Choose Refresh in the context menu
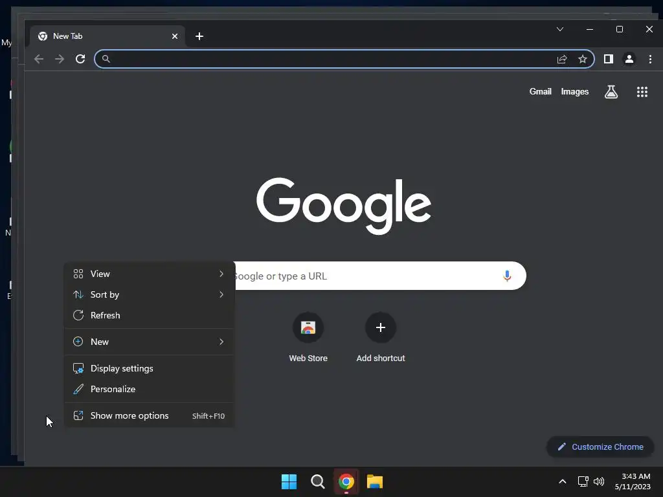 coord(150,315)
